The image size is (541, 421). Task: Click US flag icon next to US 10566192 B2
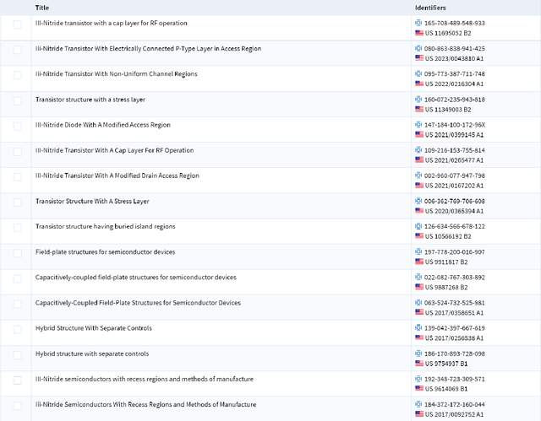point(419,235)
